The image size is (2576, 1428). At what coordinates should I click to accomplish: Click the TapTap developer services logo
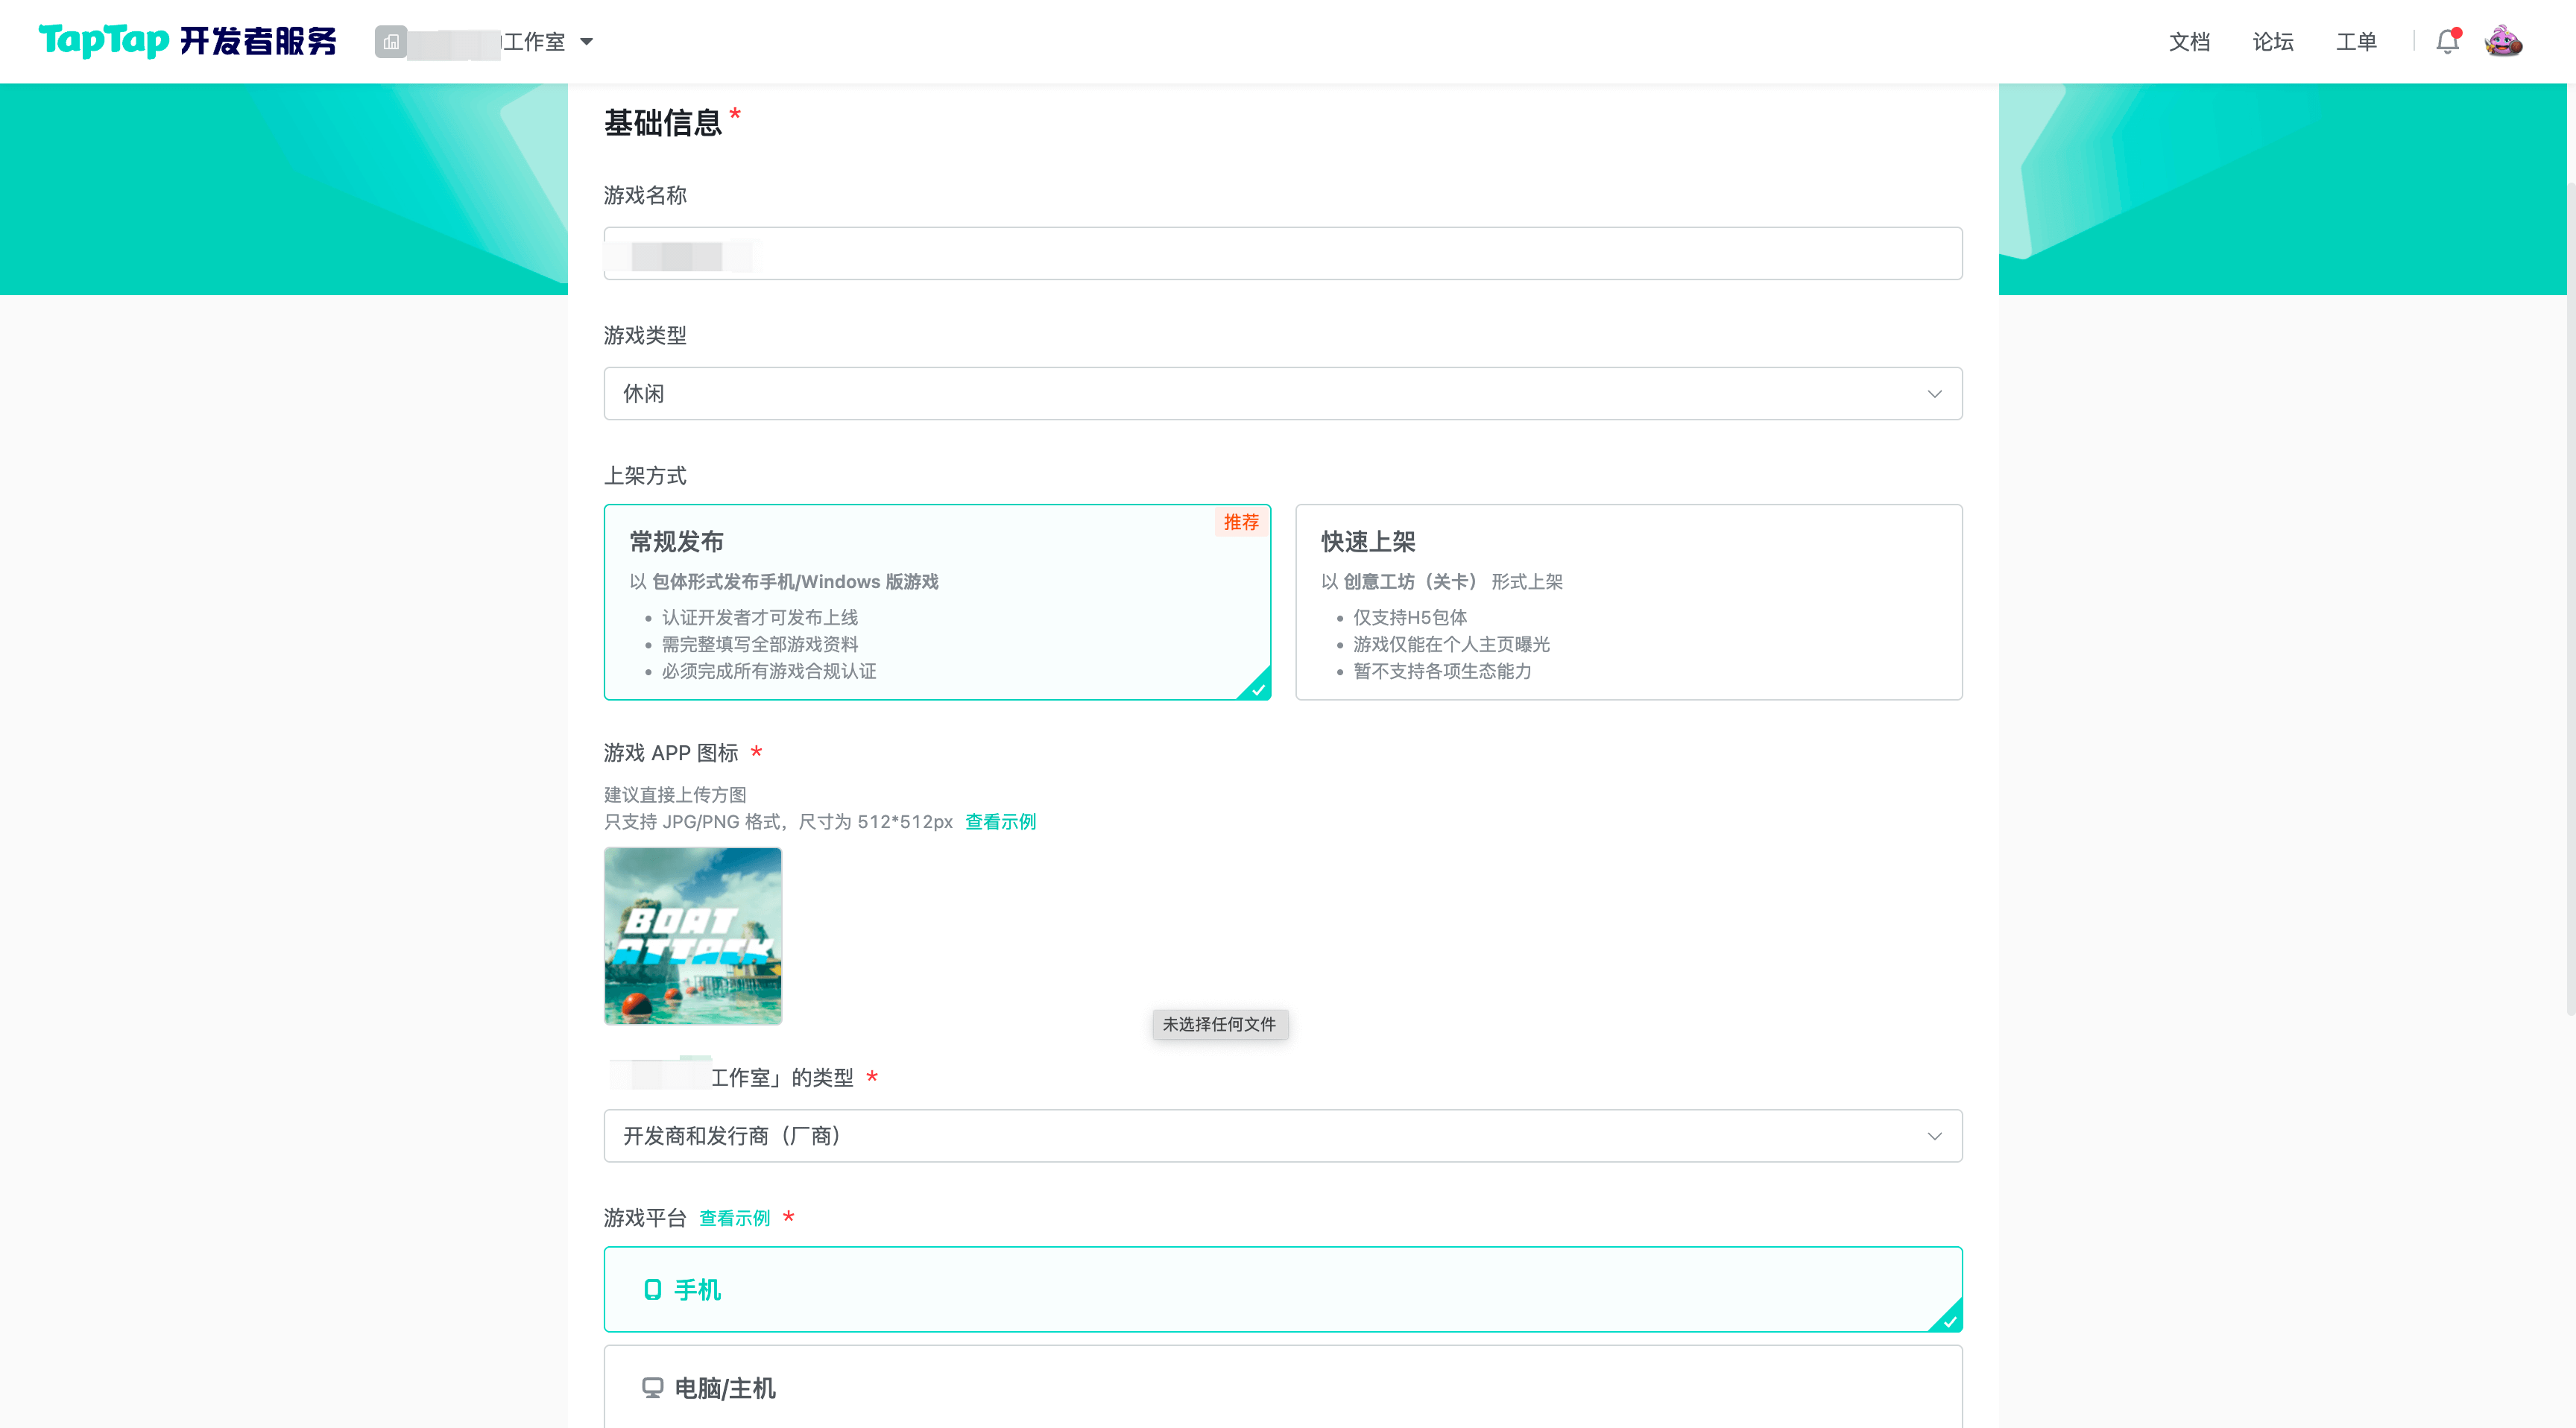click(x=187, y=41)
